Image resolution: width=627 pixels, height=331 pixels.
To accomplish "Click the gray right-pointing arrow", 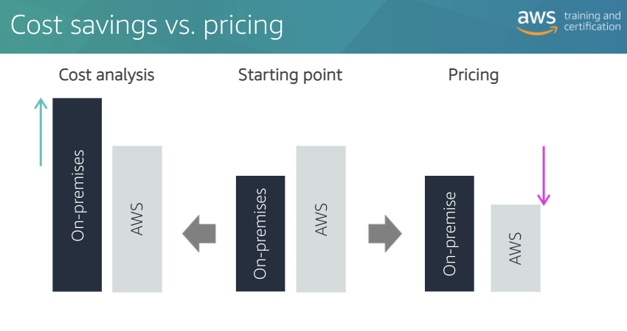I will click(385, 234).
